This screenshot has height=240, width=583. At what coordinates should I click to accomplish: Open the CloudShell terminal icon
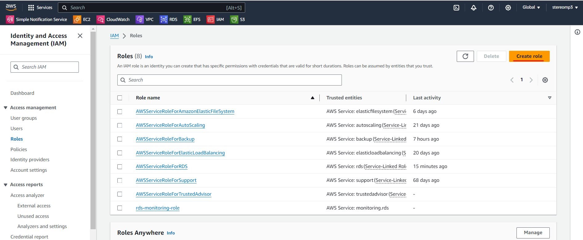click(456, 8)
